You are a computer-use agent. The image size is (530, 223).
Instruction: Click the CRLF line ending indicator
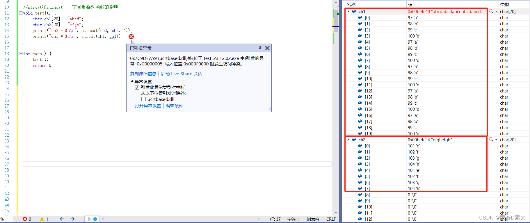331,219
